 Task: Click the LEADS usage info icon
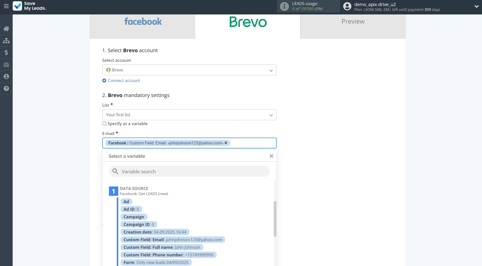(x=284, y=6)
